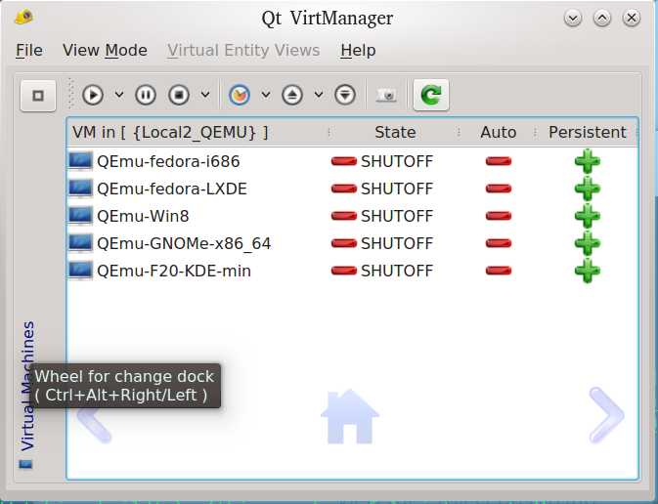
Task: Click the red Auto icon for QEmu-fedora-i686
Action: pyautogui.click(x=499, y=161)
